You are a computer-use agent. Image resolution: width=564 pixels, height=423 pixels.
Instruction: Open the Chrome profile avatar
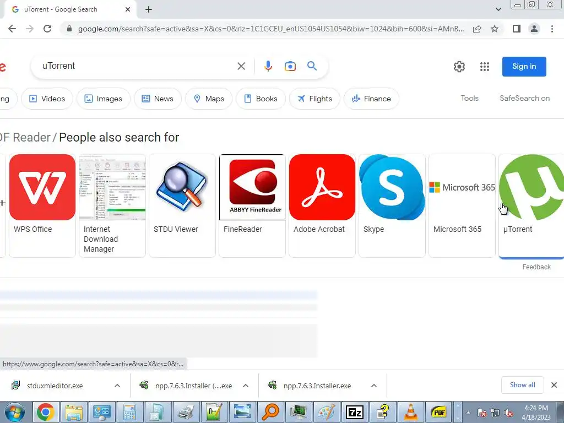pyautogui.click(x=534, y=29)
